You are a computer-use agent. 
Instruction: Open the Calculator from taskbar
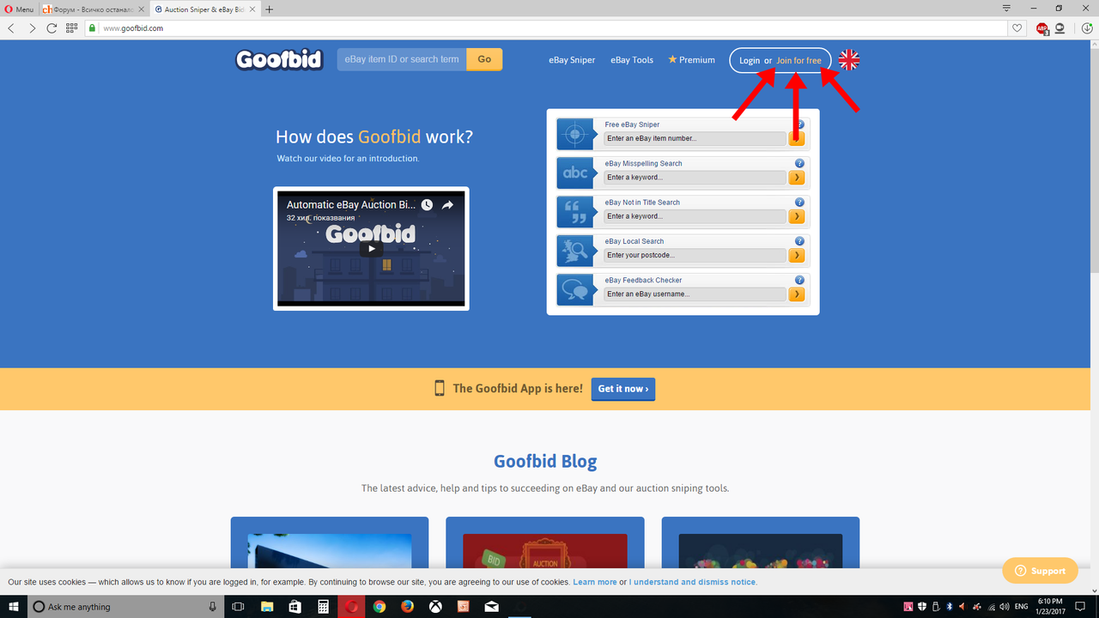[323, 607]
